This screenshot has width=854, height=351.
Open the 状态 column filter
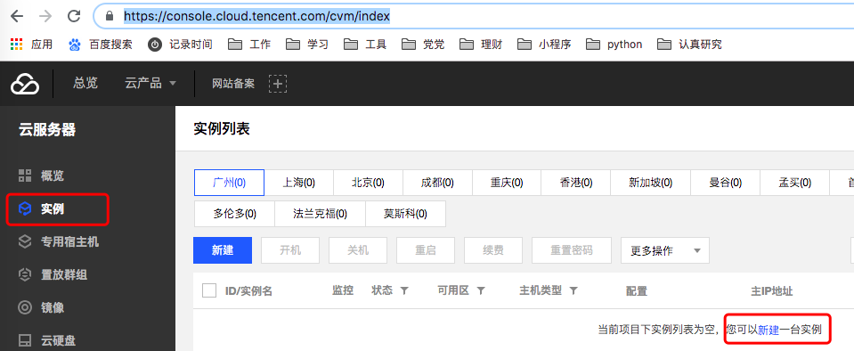(x=404, y=291)
